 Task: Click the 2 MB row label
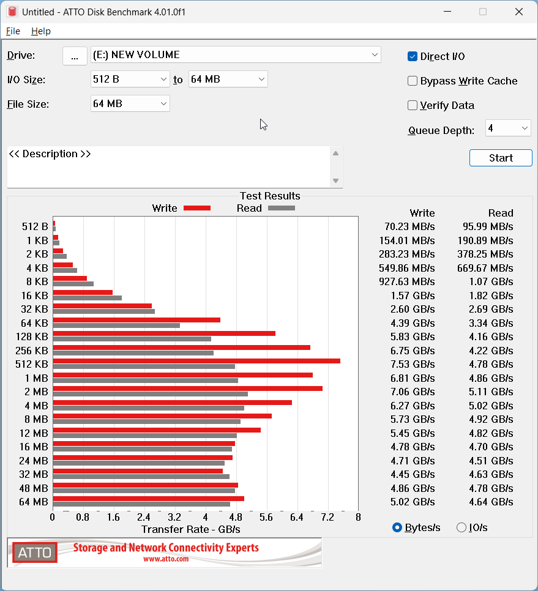(36, 392)
